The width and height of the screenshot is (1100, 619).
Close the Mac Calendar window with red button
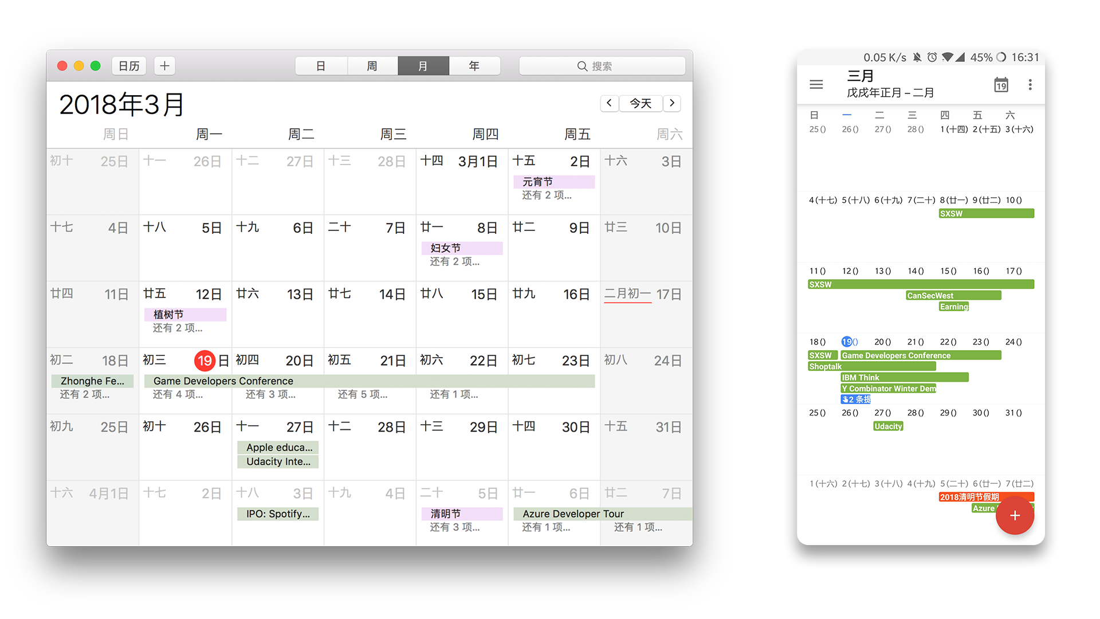62,66
